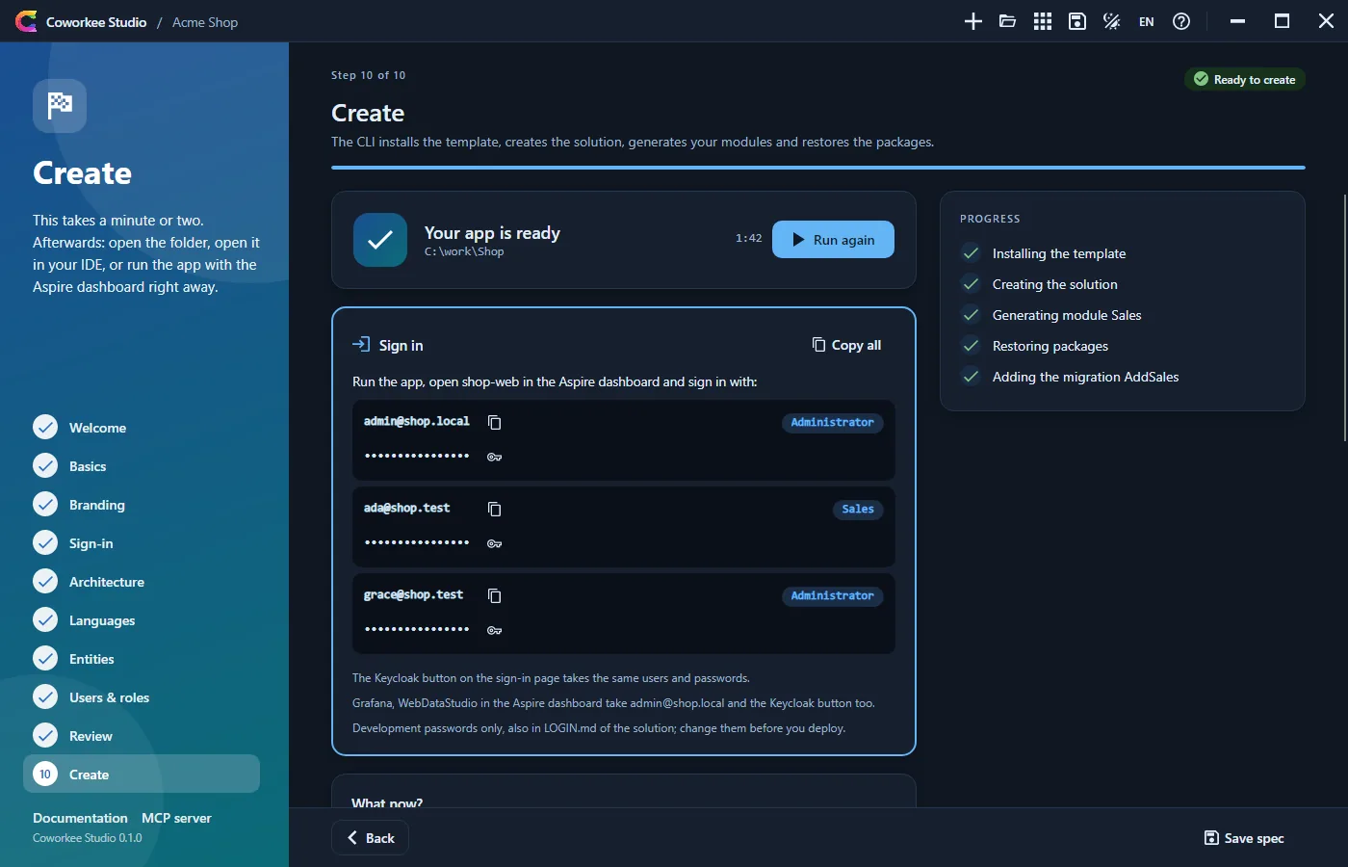This screenshot has height=867, width=1348.
Task: Click the checkmark next to Generating module Sales
Action: pos(971,315)
